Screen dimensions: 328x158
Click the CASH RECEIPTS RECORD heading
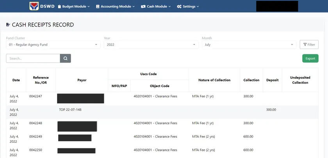43,25
